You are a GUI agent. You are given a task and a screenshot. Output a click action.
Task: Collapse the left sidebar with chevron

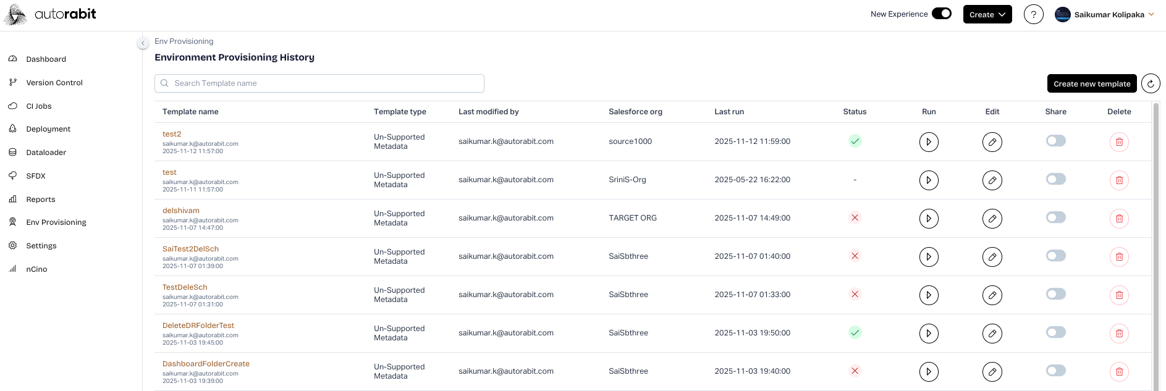pyautogui.click(x=143, y=43)
